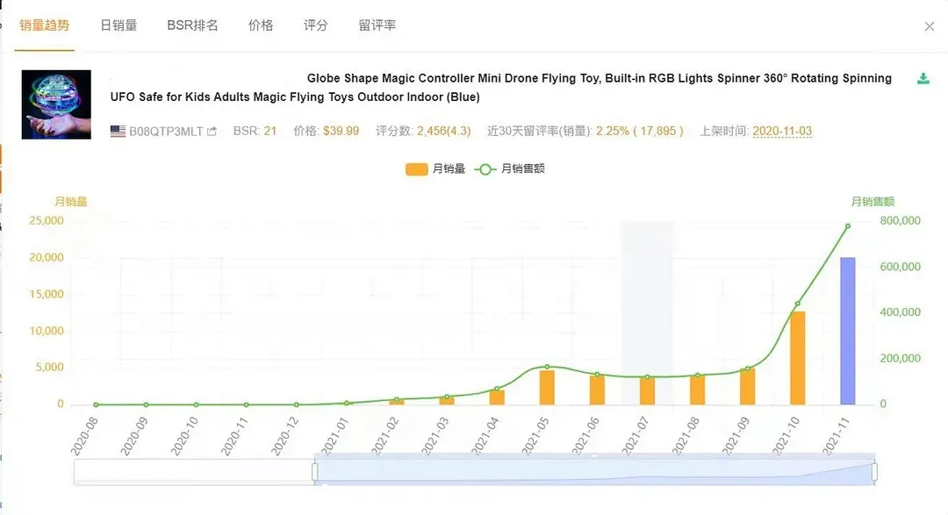
Task: Download the chart data with green icon
Action: [923, 79]
